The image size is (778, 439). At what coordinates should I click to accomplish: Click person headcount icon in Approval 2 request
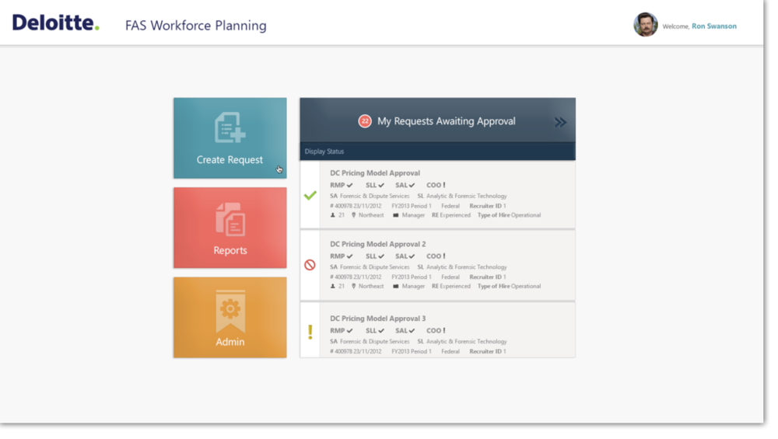(x=333, y=287)
